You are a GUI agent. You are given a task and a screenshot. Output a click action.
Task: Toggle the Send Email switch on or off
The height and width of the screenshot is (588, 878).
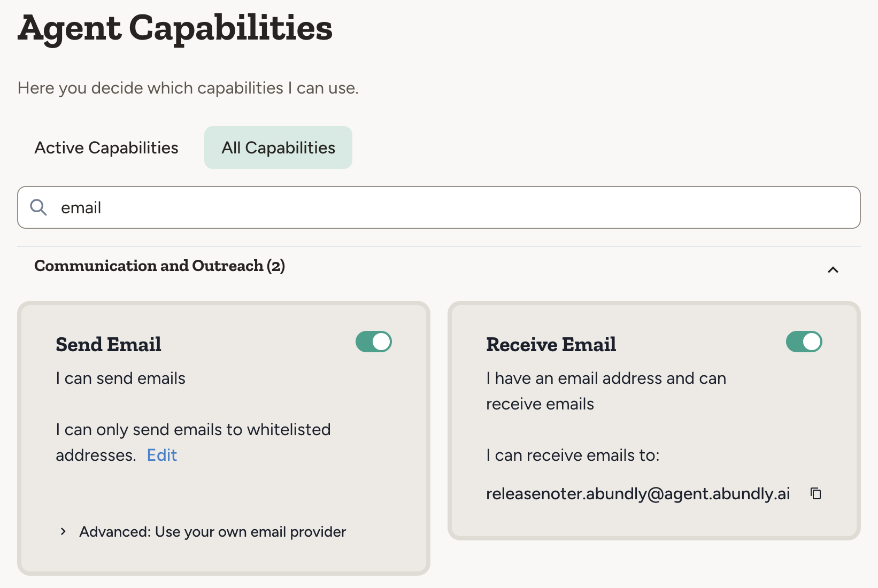click(x=374, y=342)
